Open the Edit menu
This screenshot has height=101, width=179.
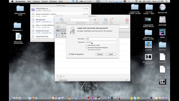(x=29, y=1)
